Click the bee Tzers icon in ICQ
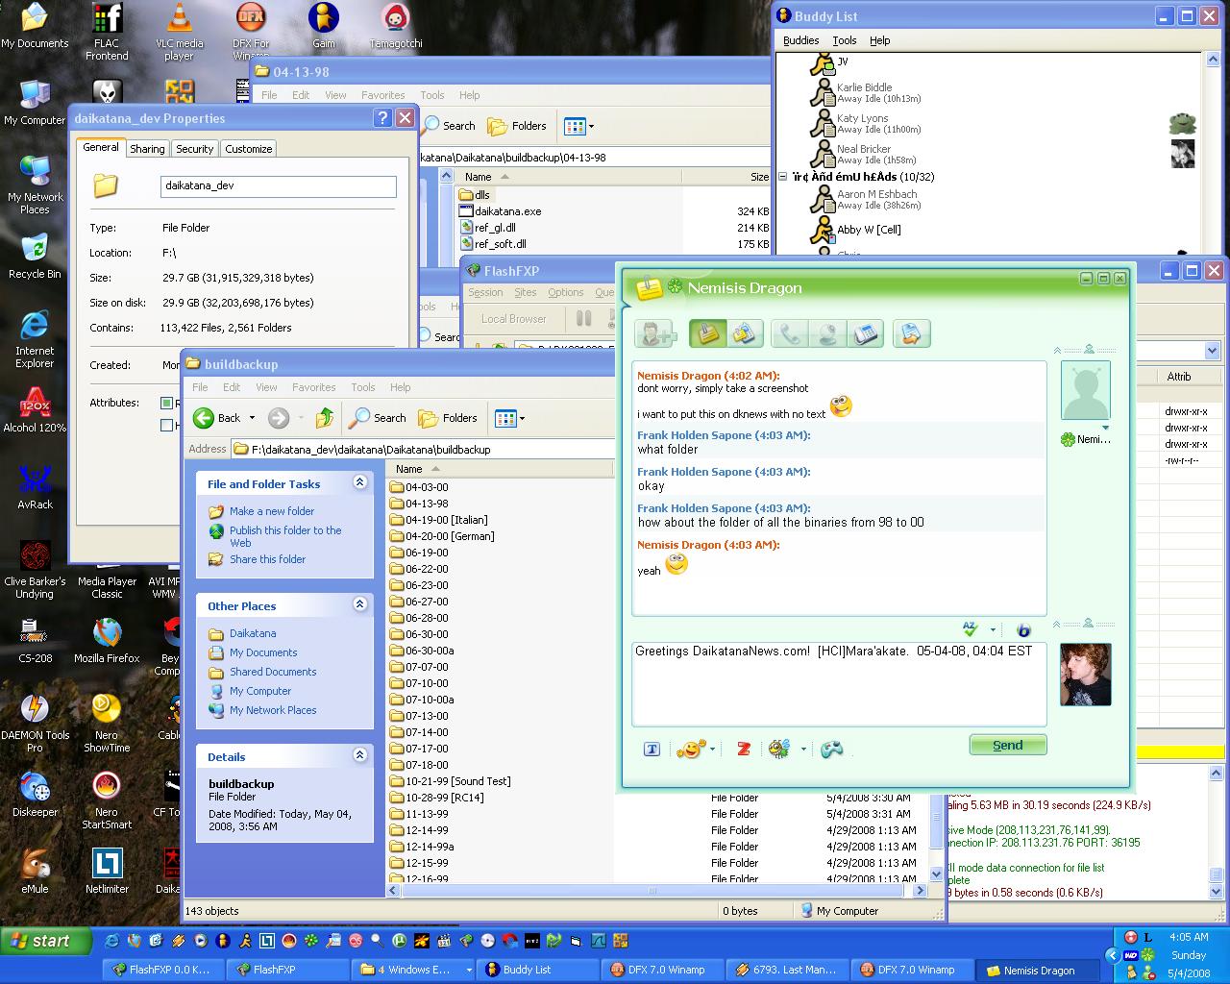 [x=778, y=749]
